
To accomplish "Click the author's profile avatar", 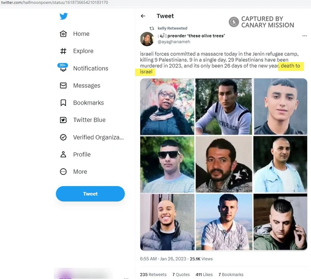I will (147, 39).
